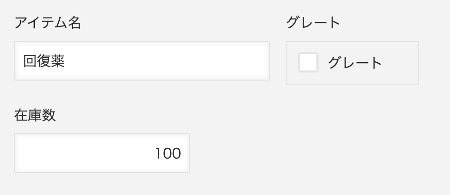Click the 数 character in 在庫数 label

click(x=49, y=115)
